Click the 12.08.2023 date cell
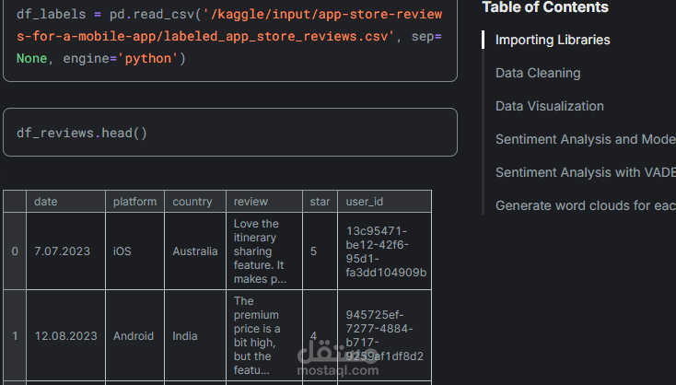 [x=65, y=336]
